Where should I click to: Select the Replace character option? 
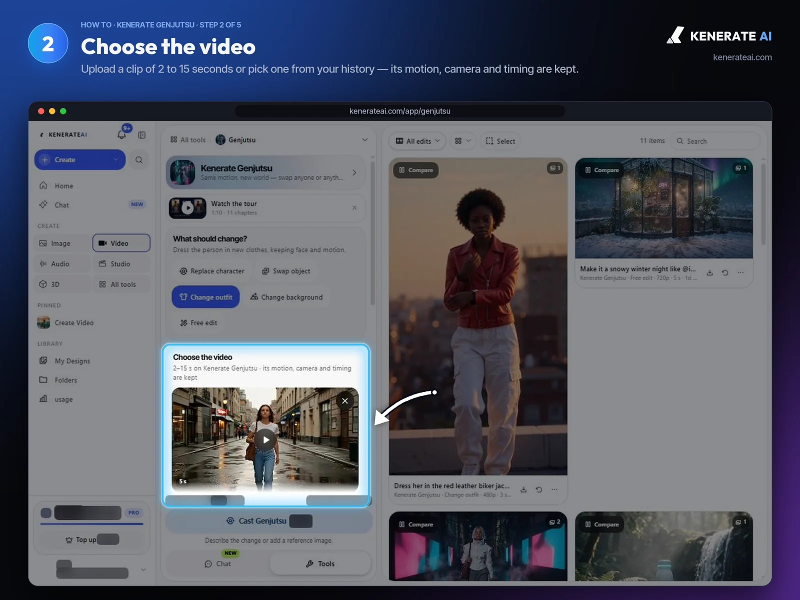coord(212,271)
